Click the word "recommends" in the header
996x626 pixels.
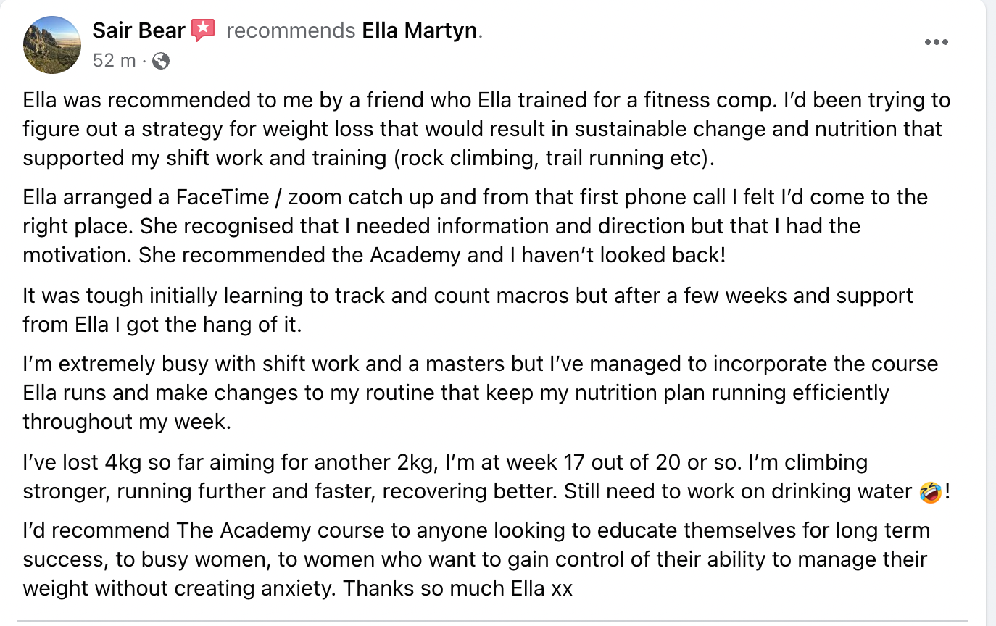tap(291, 30)
